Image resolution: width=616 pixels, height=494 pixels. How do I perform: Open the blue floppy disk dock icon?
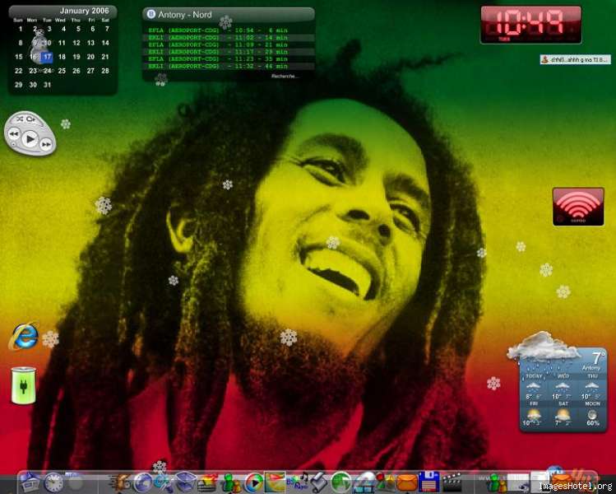pos(428,482)
